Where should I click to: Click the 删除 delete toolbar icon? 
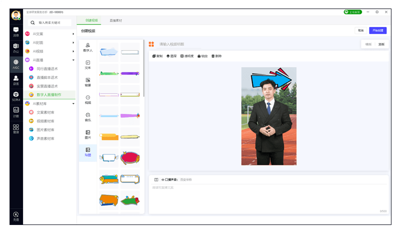tap(216, 56)
